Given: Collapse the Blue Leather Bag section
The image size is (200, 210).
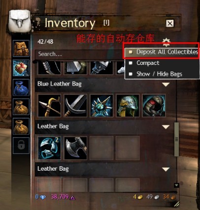Looking at the screenshot, I should pyautogui.click(x=166, y=85).
